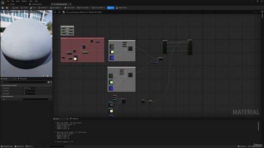Select the tall material output node

click(190, 47)
